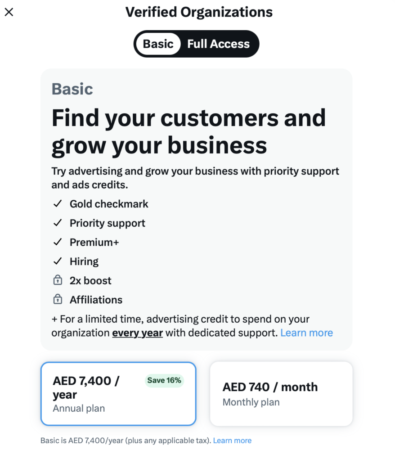Switch to the Basic tier tab
395x450 pixels.
(158, 44)
